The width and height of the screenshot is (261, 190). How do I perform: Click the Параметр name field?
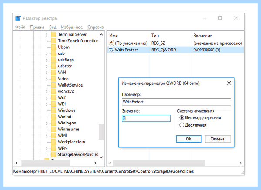(x=177, y=102)
